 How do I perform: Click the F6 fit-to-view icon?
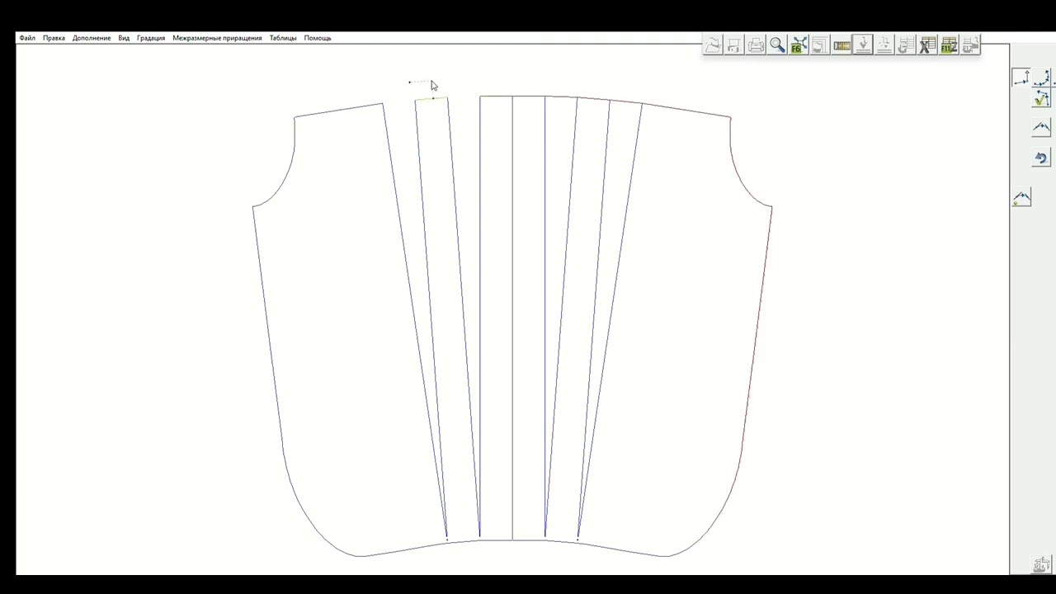tap(799, 45)
